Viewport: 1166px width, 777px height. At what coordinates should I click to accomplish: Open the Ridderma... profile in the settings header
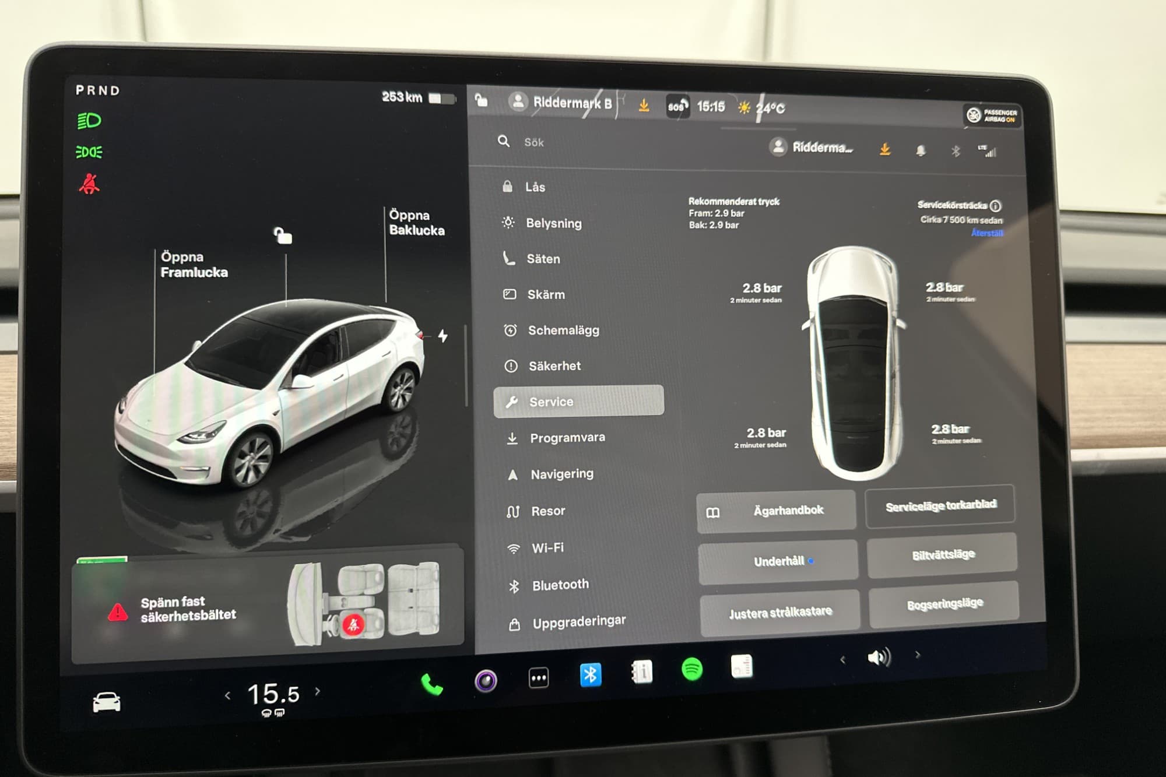coord(811,147)
